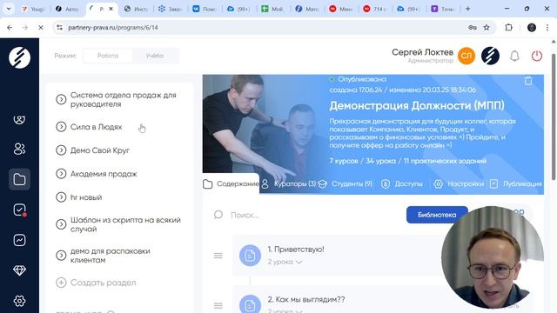Bookmark page with star icon
This screenshot has width=557, height=313.
[x=487, y=27]
